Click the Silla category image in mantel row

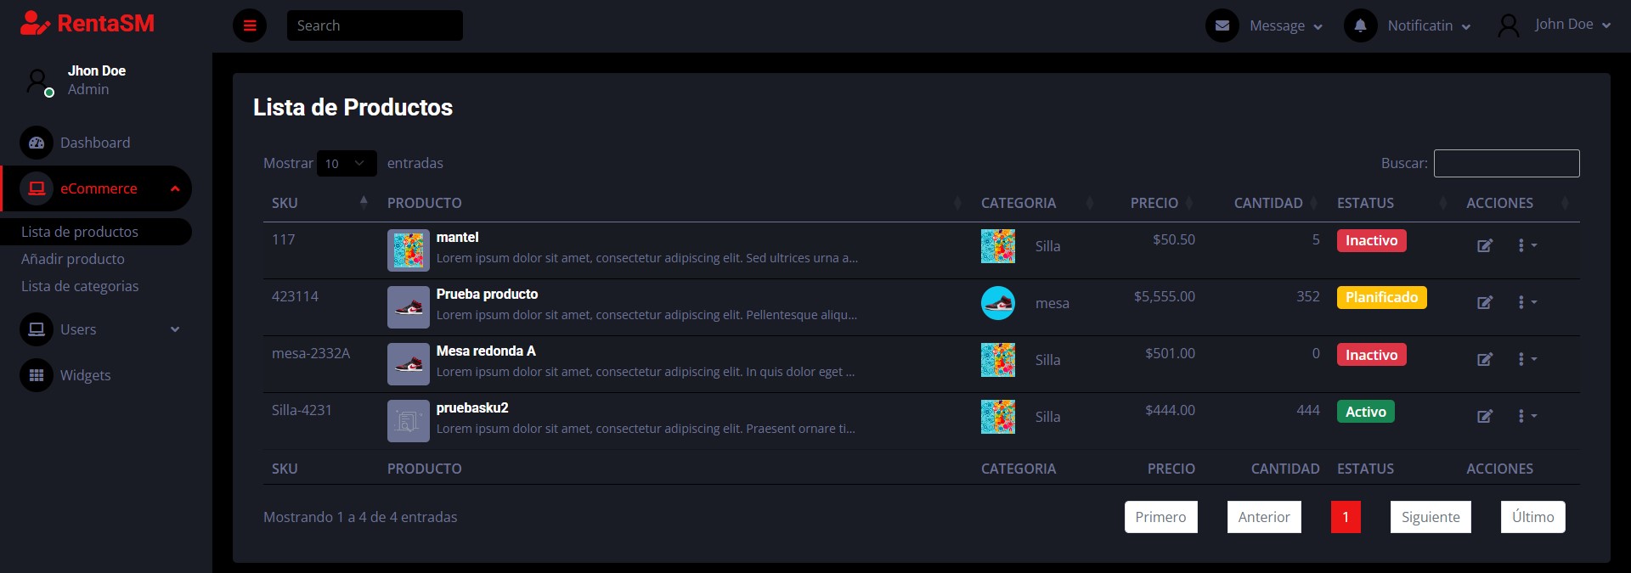pyautogui.click(x=998, y=246)
